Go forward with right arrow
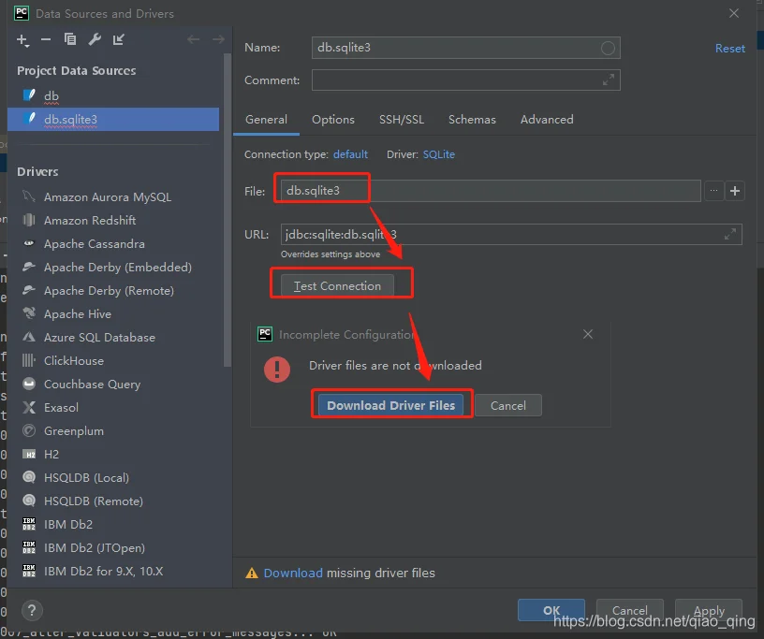This screenshot has height=639, width=764. pyautogui.click(x=218, y=39)
